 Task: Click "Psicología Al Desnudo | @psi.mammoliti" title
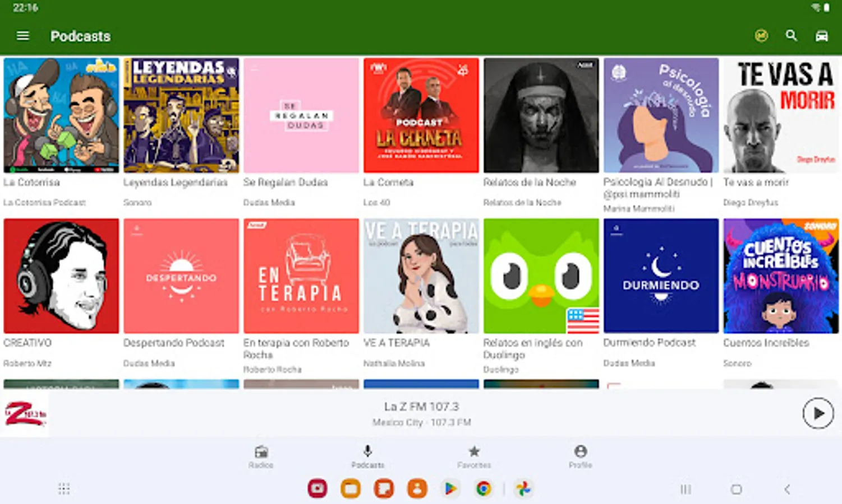(658, 188)
